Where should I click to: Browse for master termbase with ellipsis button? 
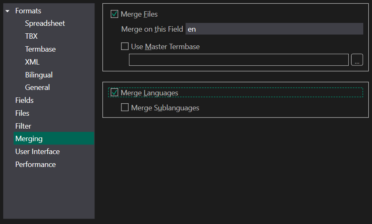pyautogui.click(x=357, y=60)
